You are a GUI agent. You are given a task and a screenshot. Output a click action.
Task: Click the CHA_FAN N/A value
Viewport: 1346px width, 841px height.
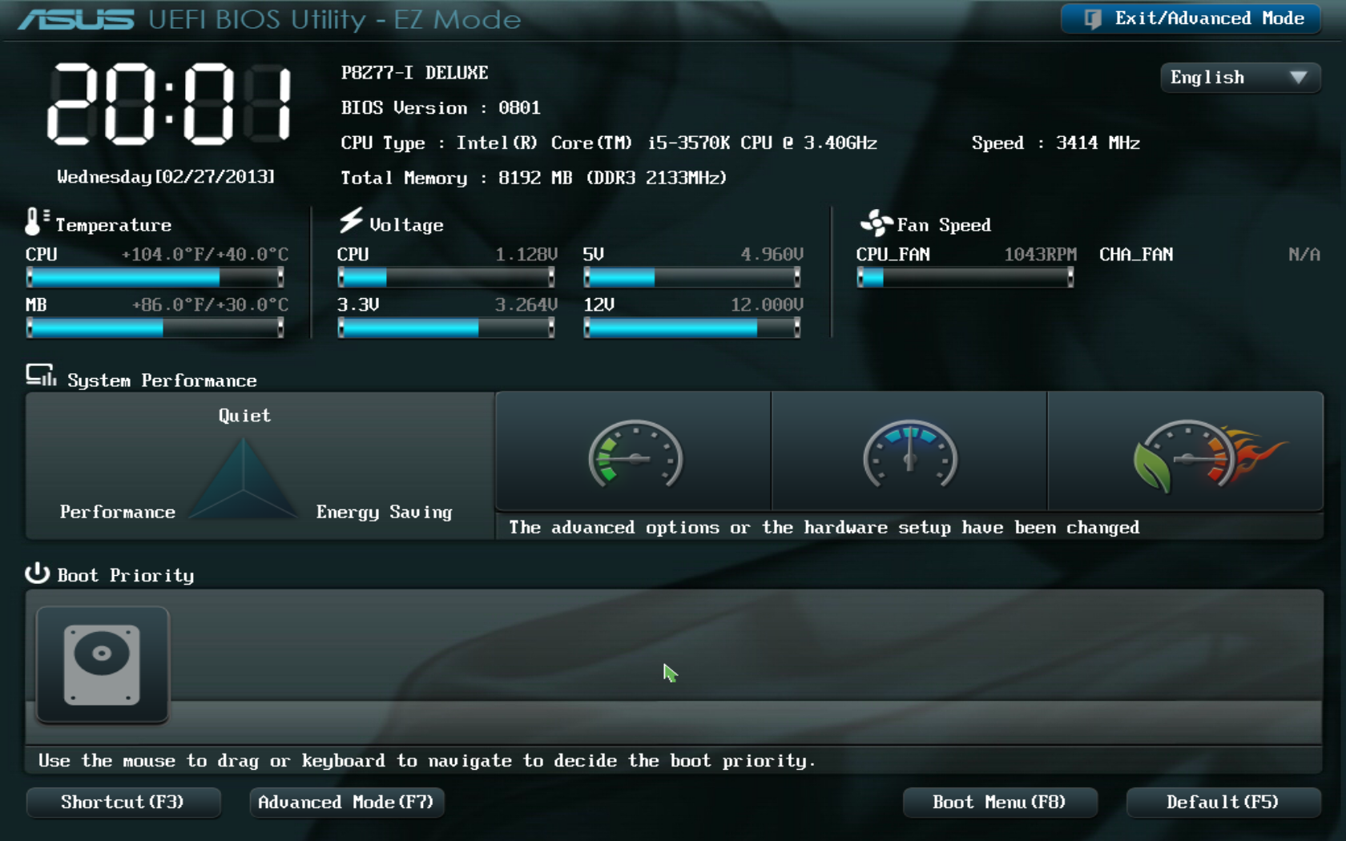point(1304,255)
